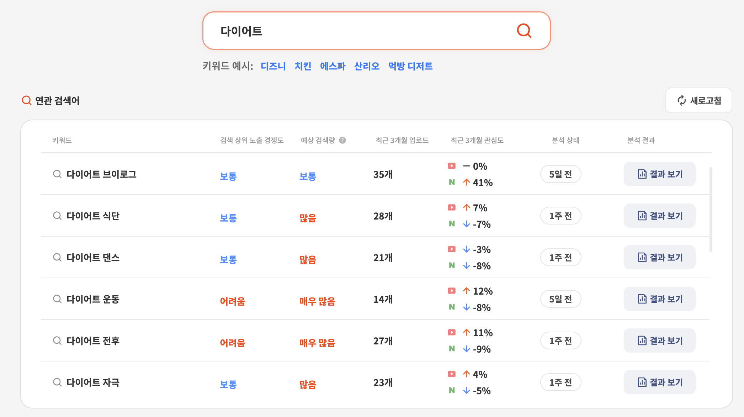This screenshot has width=744, height=417.
Task: Click the Naver N icon in 다이어트 운동 row
Action: (452, 307)
